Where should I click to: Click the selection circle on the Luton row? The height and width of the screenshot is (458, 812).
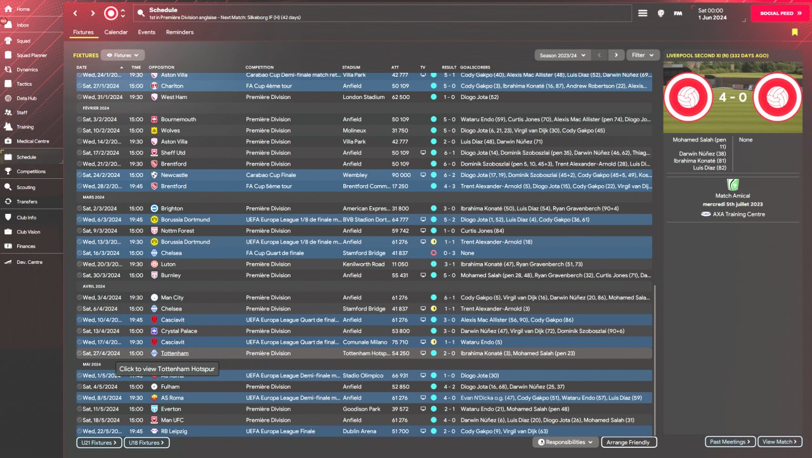click(79, 265)
